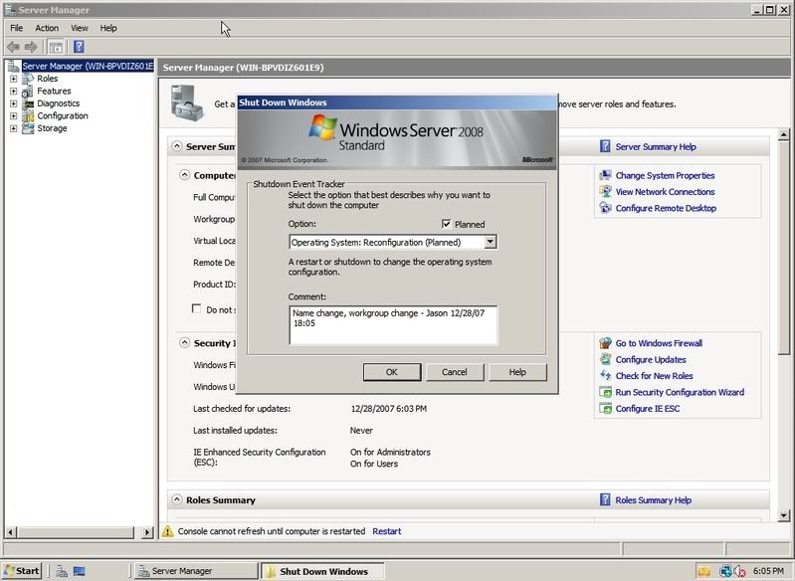Click the Configure Updates icon
795x581 pixels.
point(605,359)
